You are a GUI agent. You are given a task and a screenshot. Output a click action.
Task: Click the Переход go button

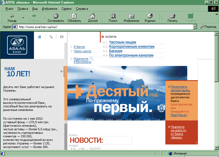coord(208,27)
